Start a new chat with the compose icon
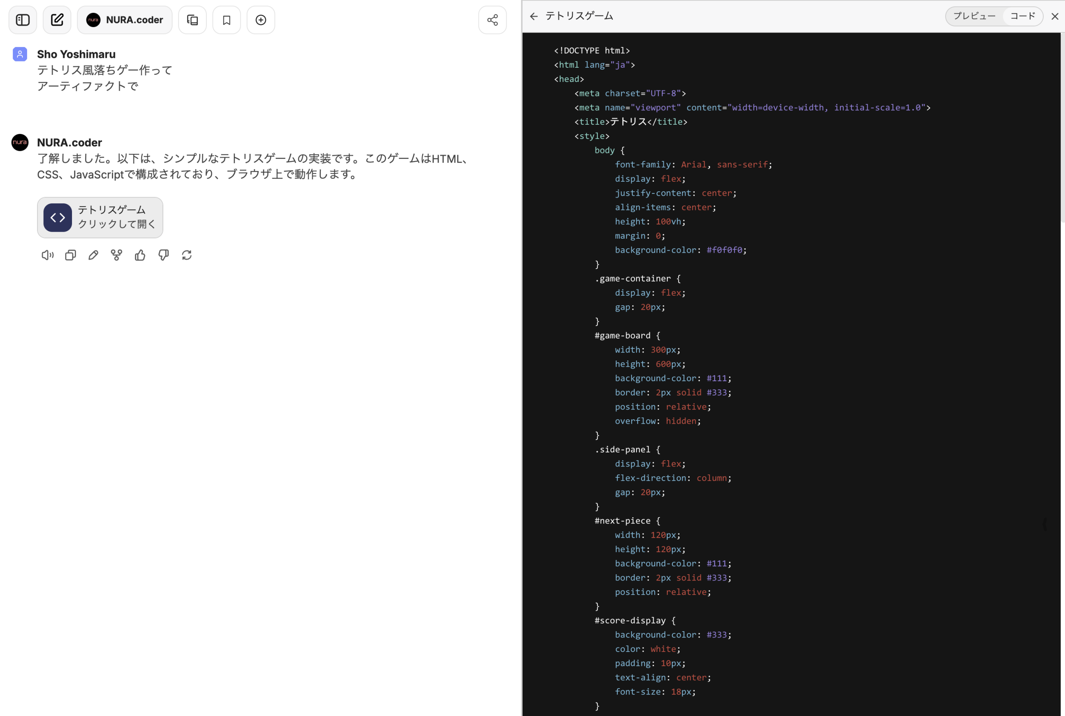The image size is (1065, 716). (x=57, y=20)
